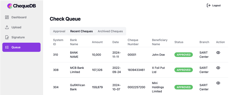
Task: Click the Upload arrow icon
Action: pyautogui.click(x=7, y=27)
